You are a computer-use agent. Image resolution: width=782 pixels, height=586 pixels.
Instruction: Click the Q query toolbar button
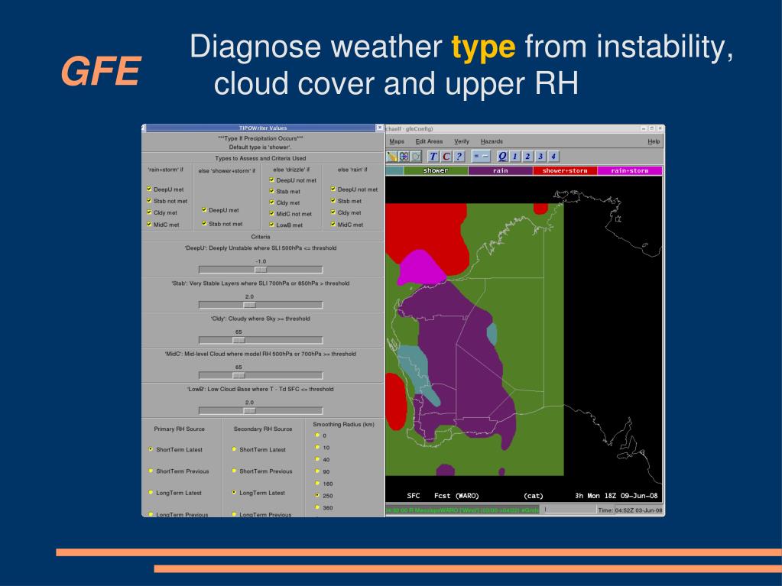502,157
